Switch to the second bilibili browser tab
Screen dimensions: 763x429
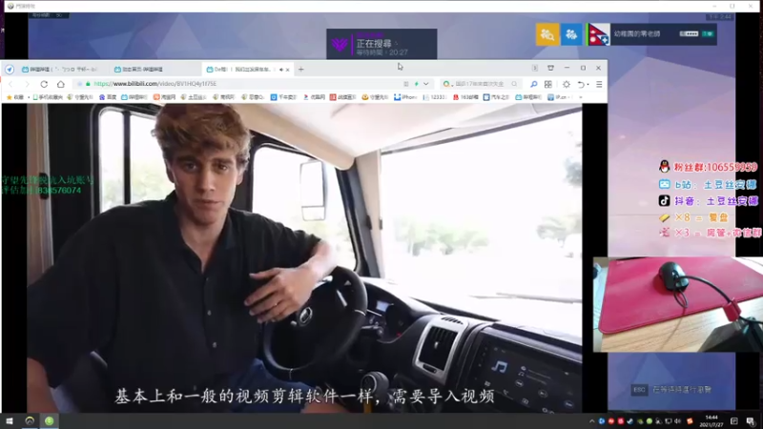(155, 69)
